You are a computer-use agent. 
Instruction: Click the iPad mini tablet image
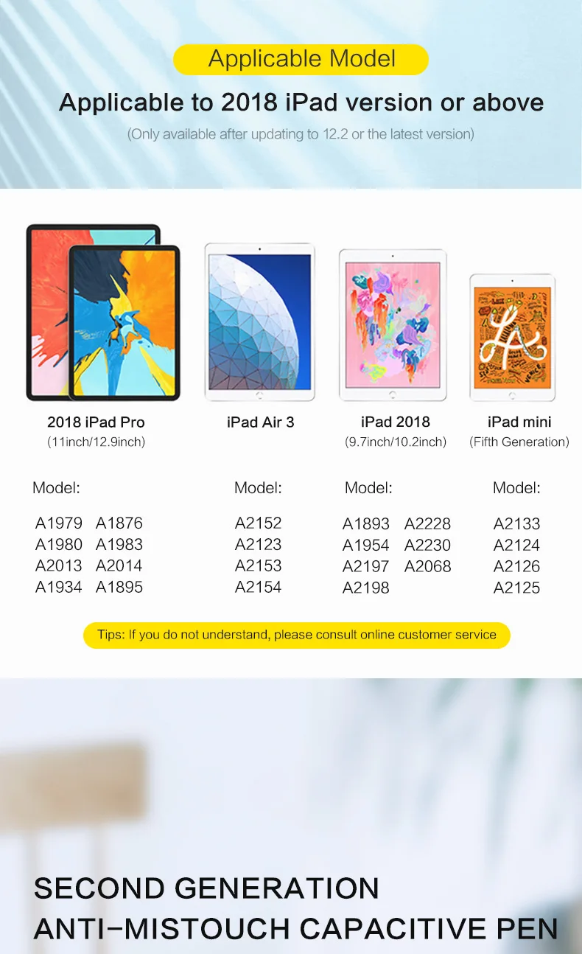pyautogui.click(x=512, y=338)
